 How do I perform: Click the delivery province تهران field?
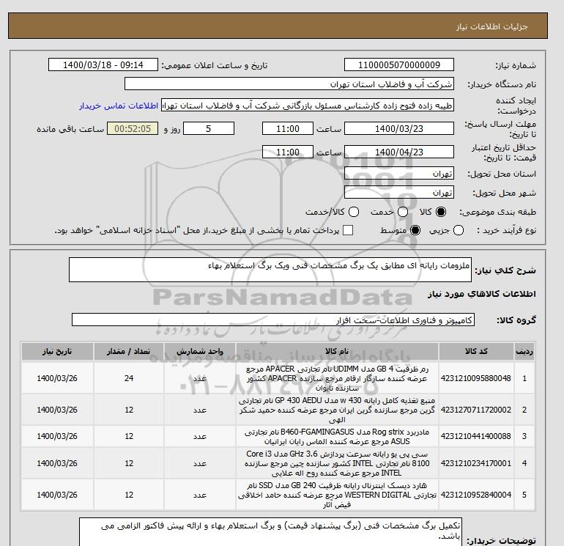click(399, 174)
